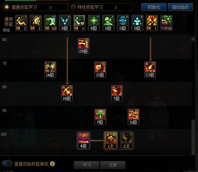Click the 11级 skill bound to Ctrl
This screenshot has height=172, width=198.
(x=134, y=117)
